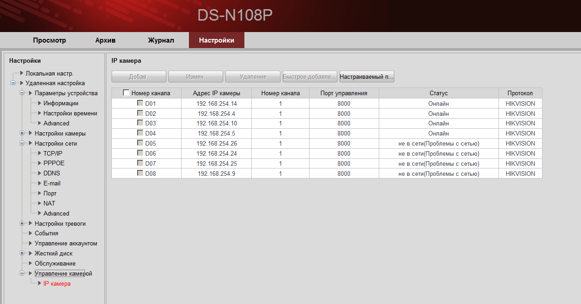Check the D05 channel checkbox
The width and height of the screenshot is (581, 304).
(x=140, y=143)
